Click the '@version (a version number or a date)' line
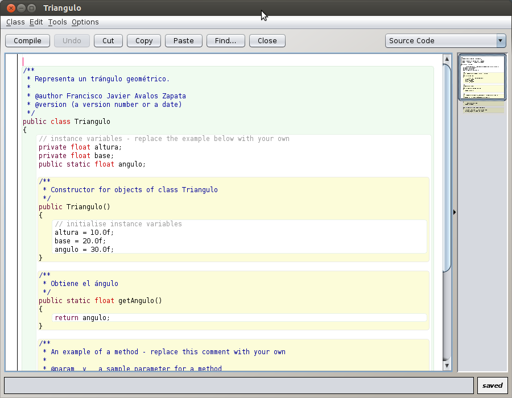This screenshot has width=512, height=398. point(104,105)
